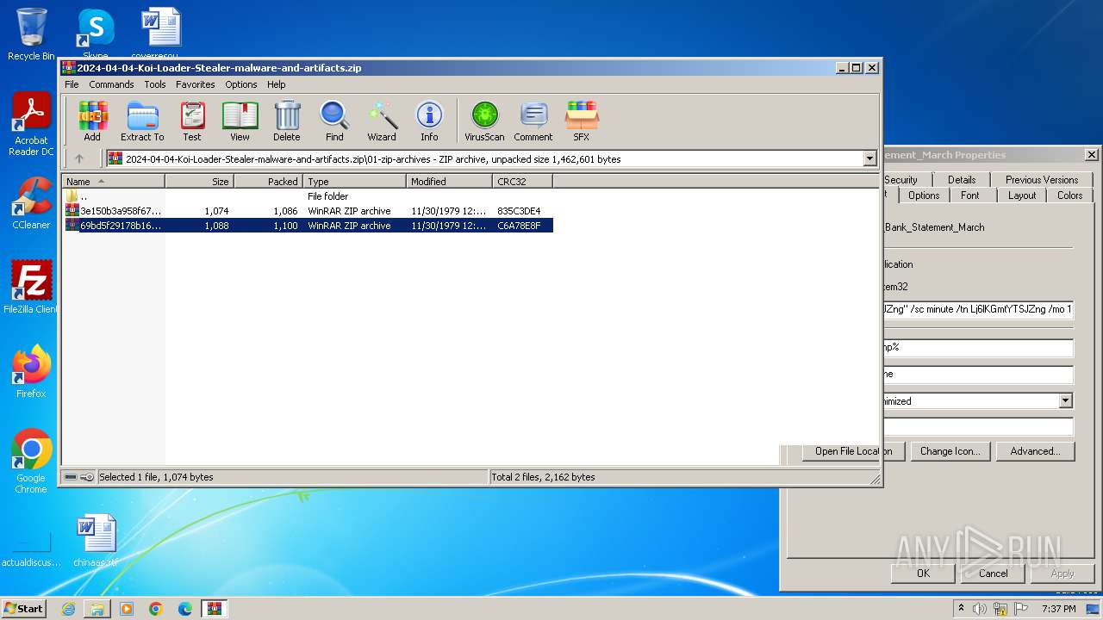Switch to Font tab in Properties

pos(970,195)
